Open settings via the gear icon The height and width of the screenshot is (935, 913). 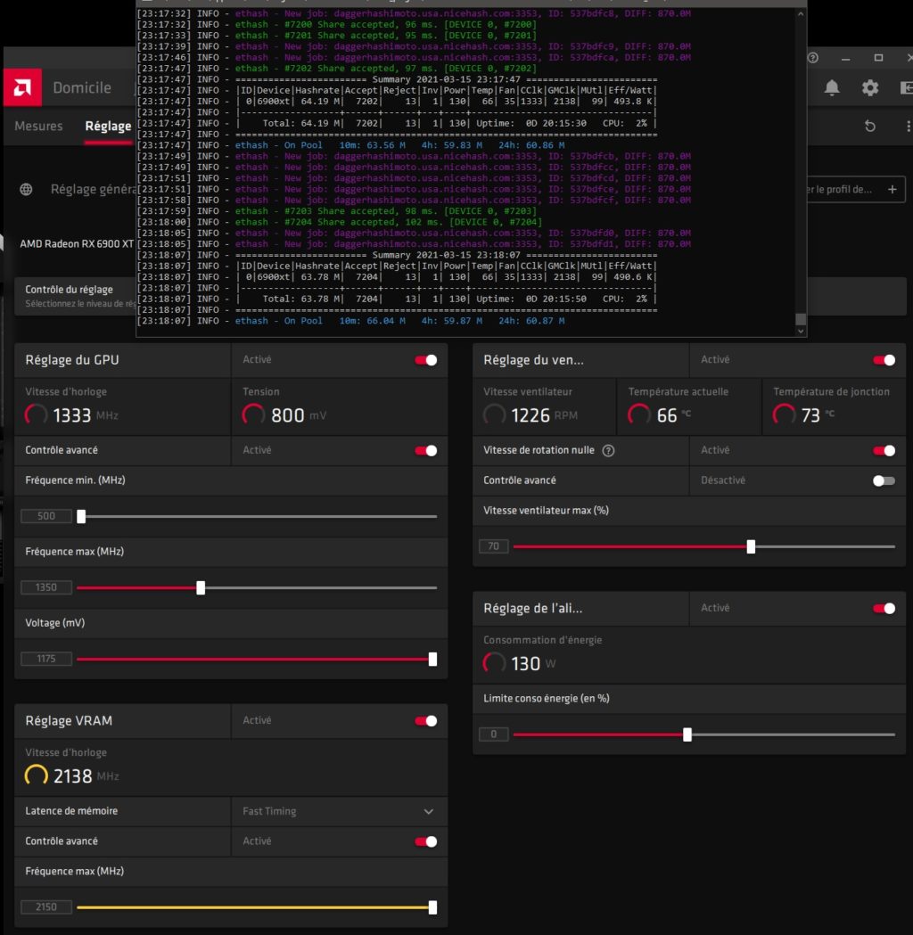click(x=869, y=87)
